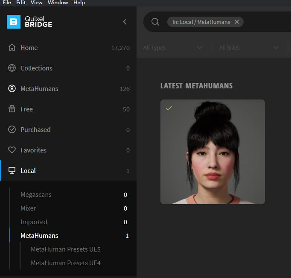Viewport: 291px width, 278px height.
Task: Click the MetaHumans person icon in the sidebar
Action: [x=12, y=88]
